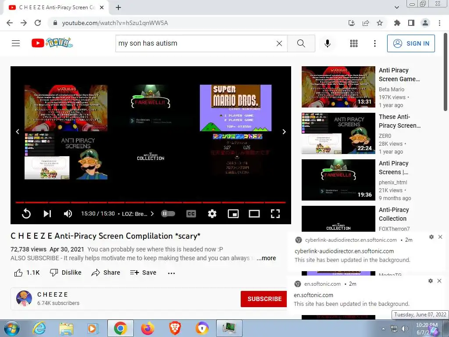Seek on the red video progress bar
This screenshot has width=449, height=337.
click(x=151, y=202)
